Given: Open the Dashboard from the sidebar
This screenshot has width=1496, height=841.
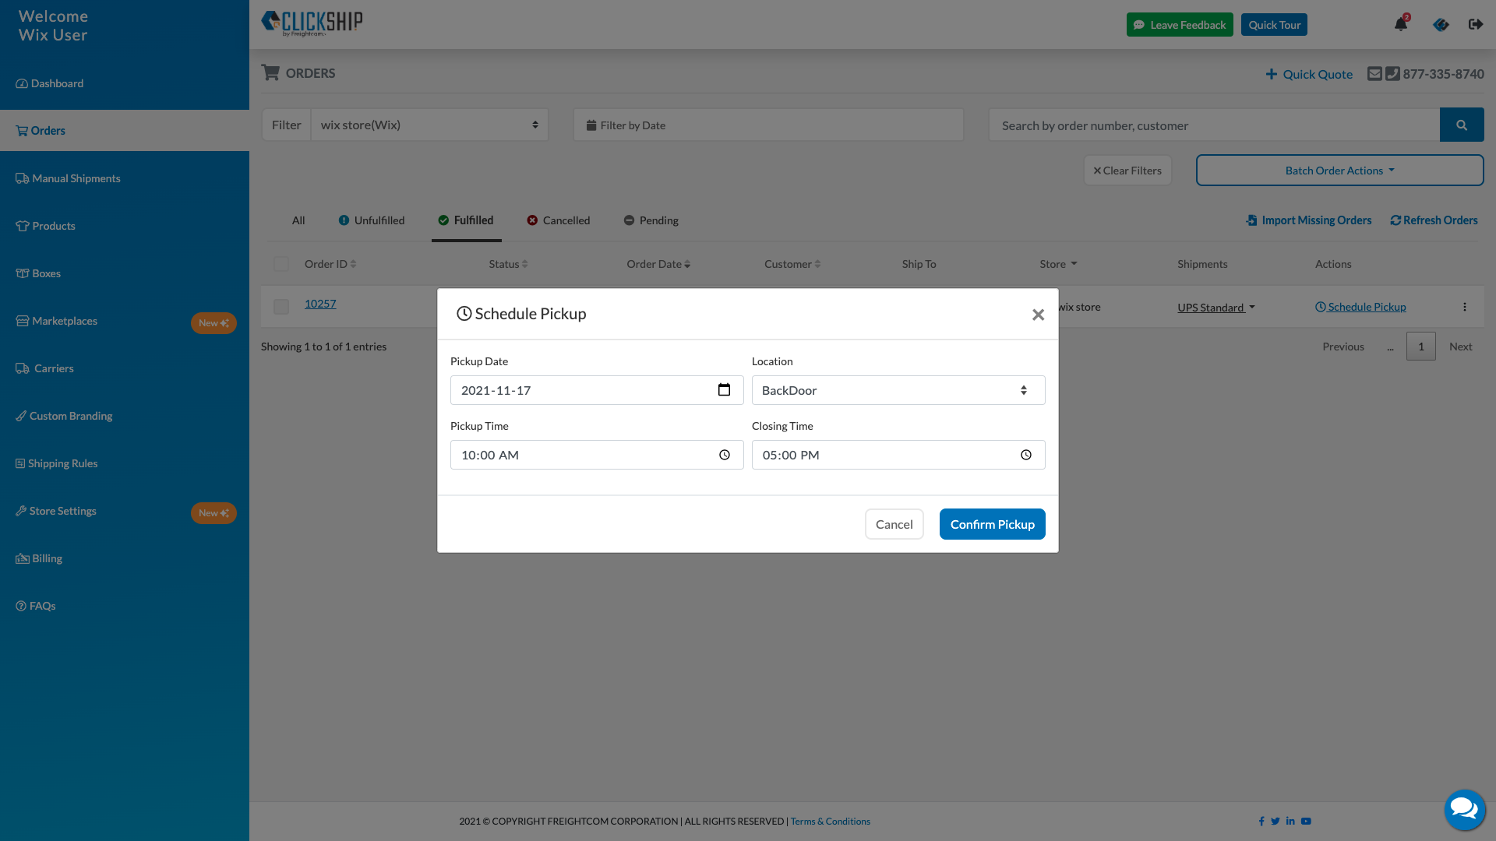Looking at the screenshot, I should 49,83.
